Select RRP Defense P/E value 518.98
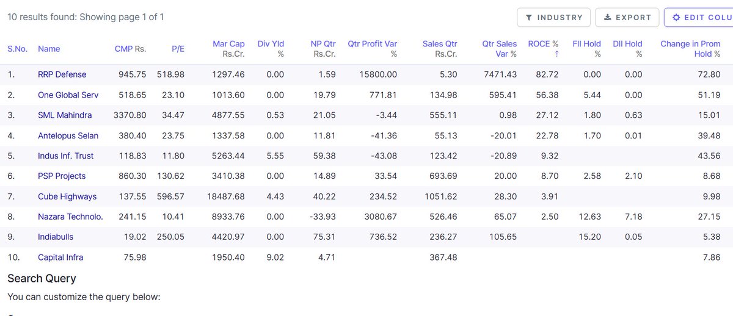 tap(170, 74)
